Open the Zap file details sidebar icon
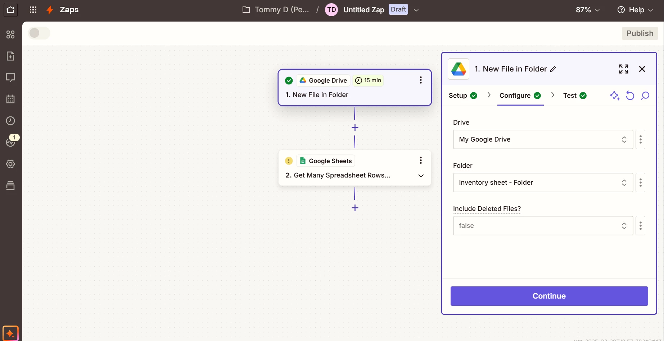Screen dimensions: 664x341 pyautogui.click(x=10, y=56)
